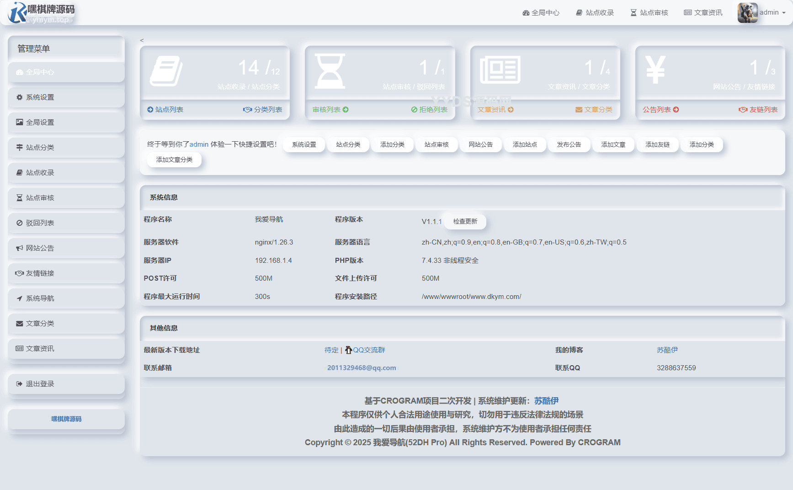The height and width of the screenshot is (490, 793).
Task: Click the admin avatar picture
Action: [x=747, y=13]
